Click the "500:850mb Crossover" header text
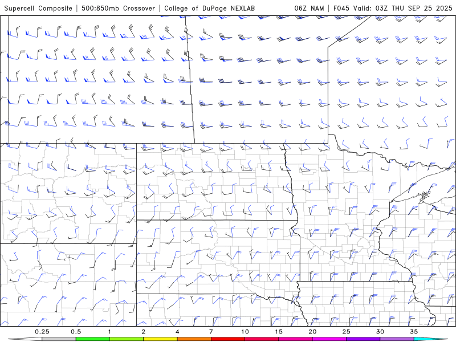Screen dimensions: 456x342 tap(118, 8)
